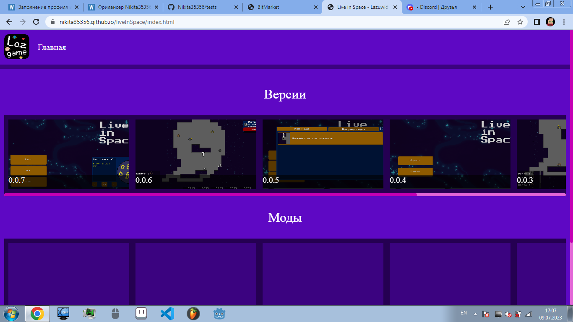
Task: Open network signal tray icon
Action: click(x=529, y=314)
